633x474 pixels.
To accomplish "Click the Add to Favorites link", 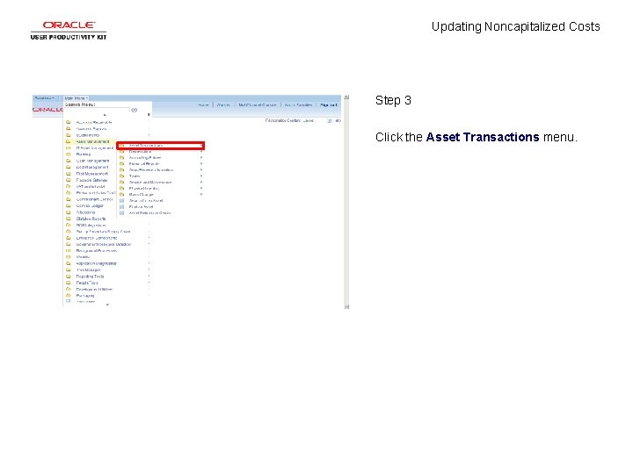I will 298,104.
